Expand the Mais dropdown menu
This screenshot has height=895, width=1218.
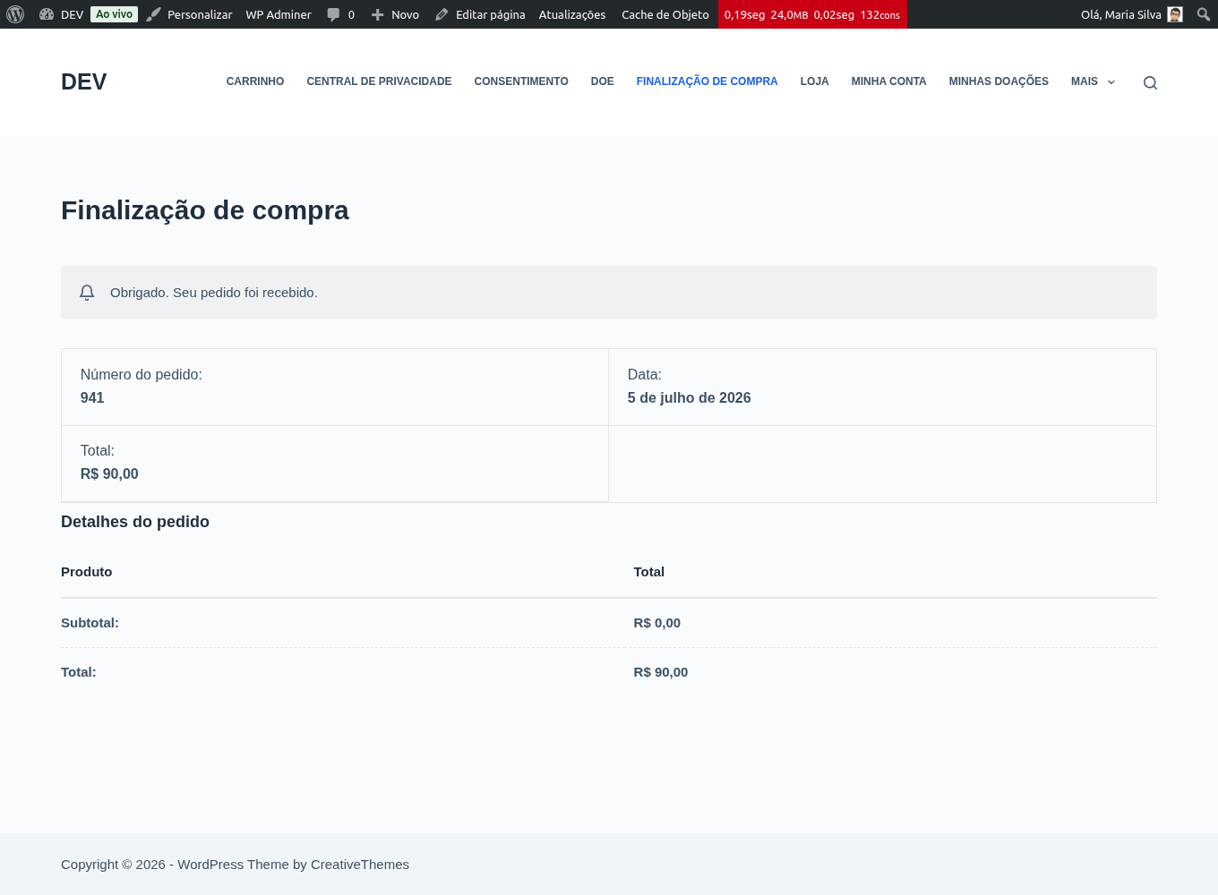[x=1094, y=81]
